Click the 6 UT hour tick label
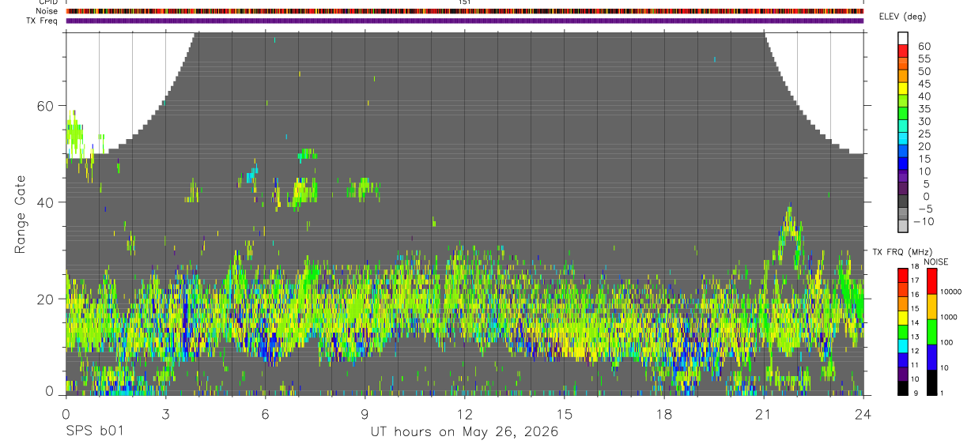Image resolution: width=971 pixels, height=448 pixels. click(x=265, y=412)
